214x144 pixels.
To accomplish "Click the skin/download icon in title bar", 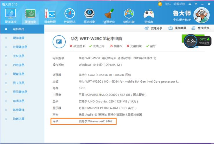I will coord(190,4).
